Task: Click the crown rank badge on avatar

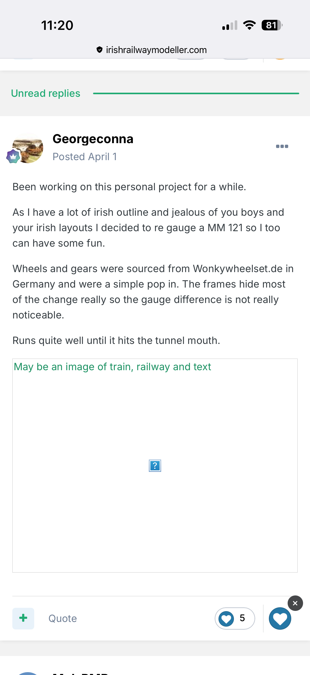Action: coord(13,157)
